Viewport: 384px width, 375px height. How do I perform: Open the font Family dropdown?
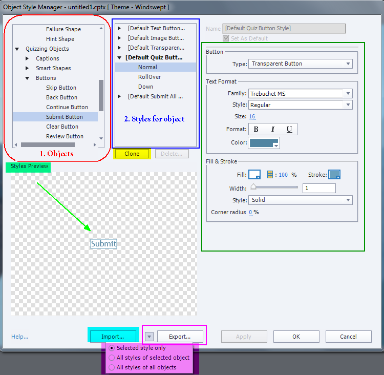301,94
